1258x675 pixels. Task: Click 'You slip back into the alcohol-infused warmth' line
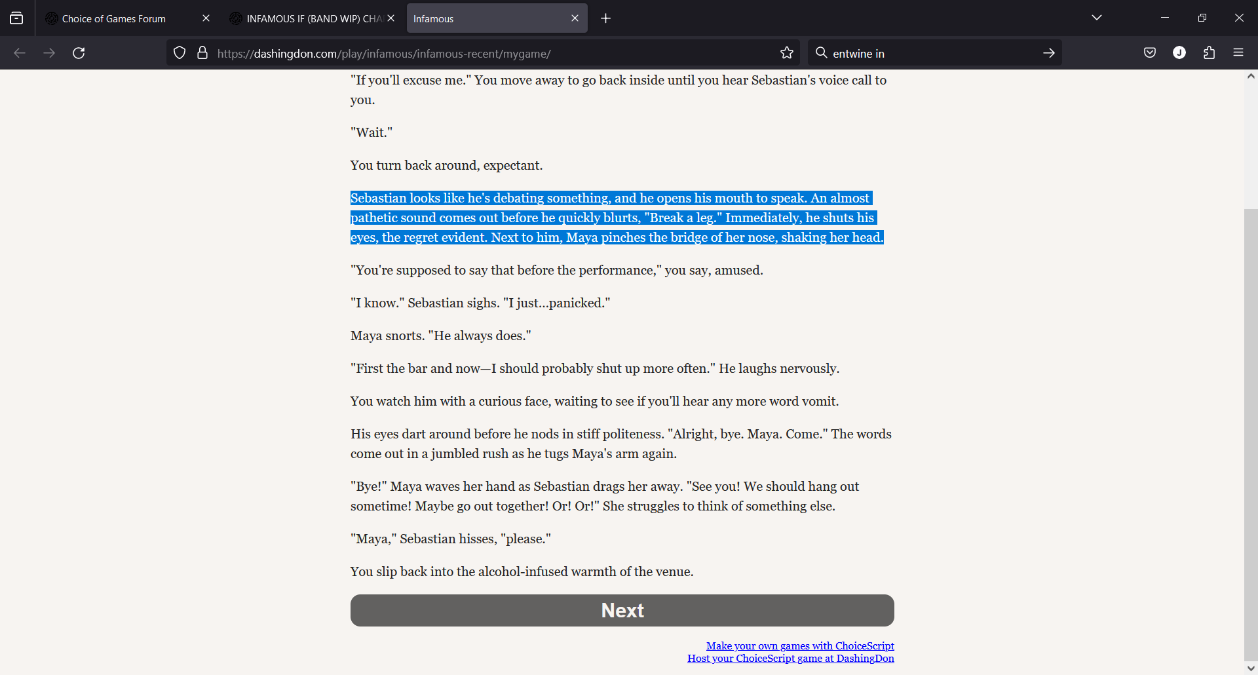tap(522, 571)
